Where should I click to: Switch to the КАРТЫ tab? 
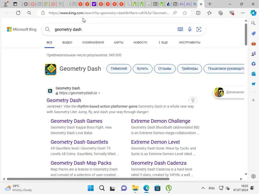pyautogui.click(x=119, y=42)
